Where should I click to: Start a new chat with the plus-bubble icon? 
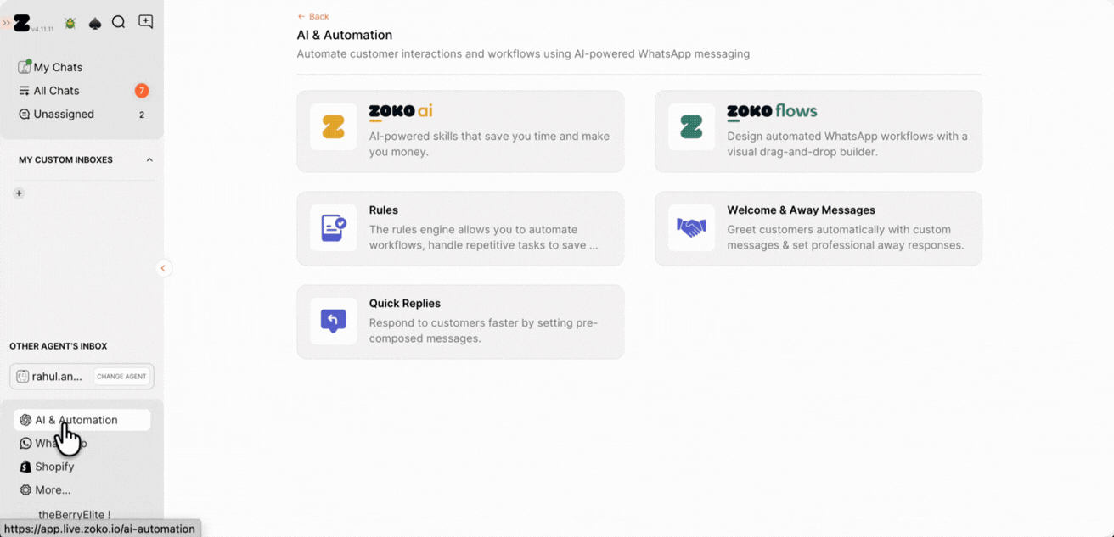coord(146,22)
